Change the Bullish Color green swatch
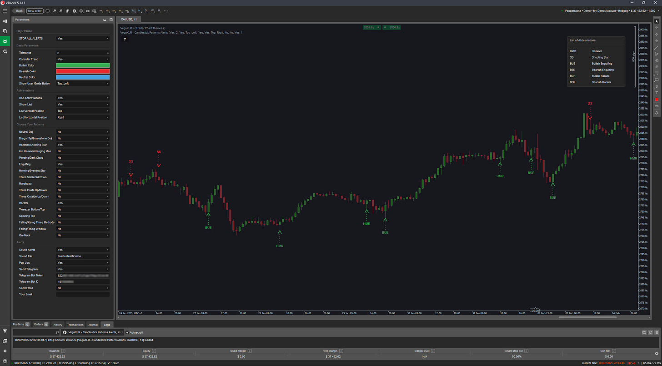 click(83, 65)
